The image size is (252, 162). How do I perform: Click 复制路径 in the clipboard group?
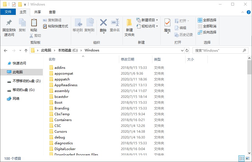click(52, 20)
